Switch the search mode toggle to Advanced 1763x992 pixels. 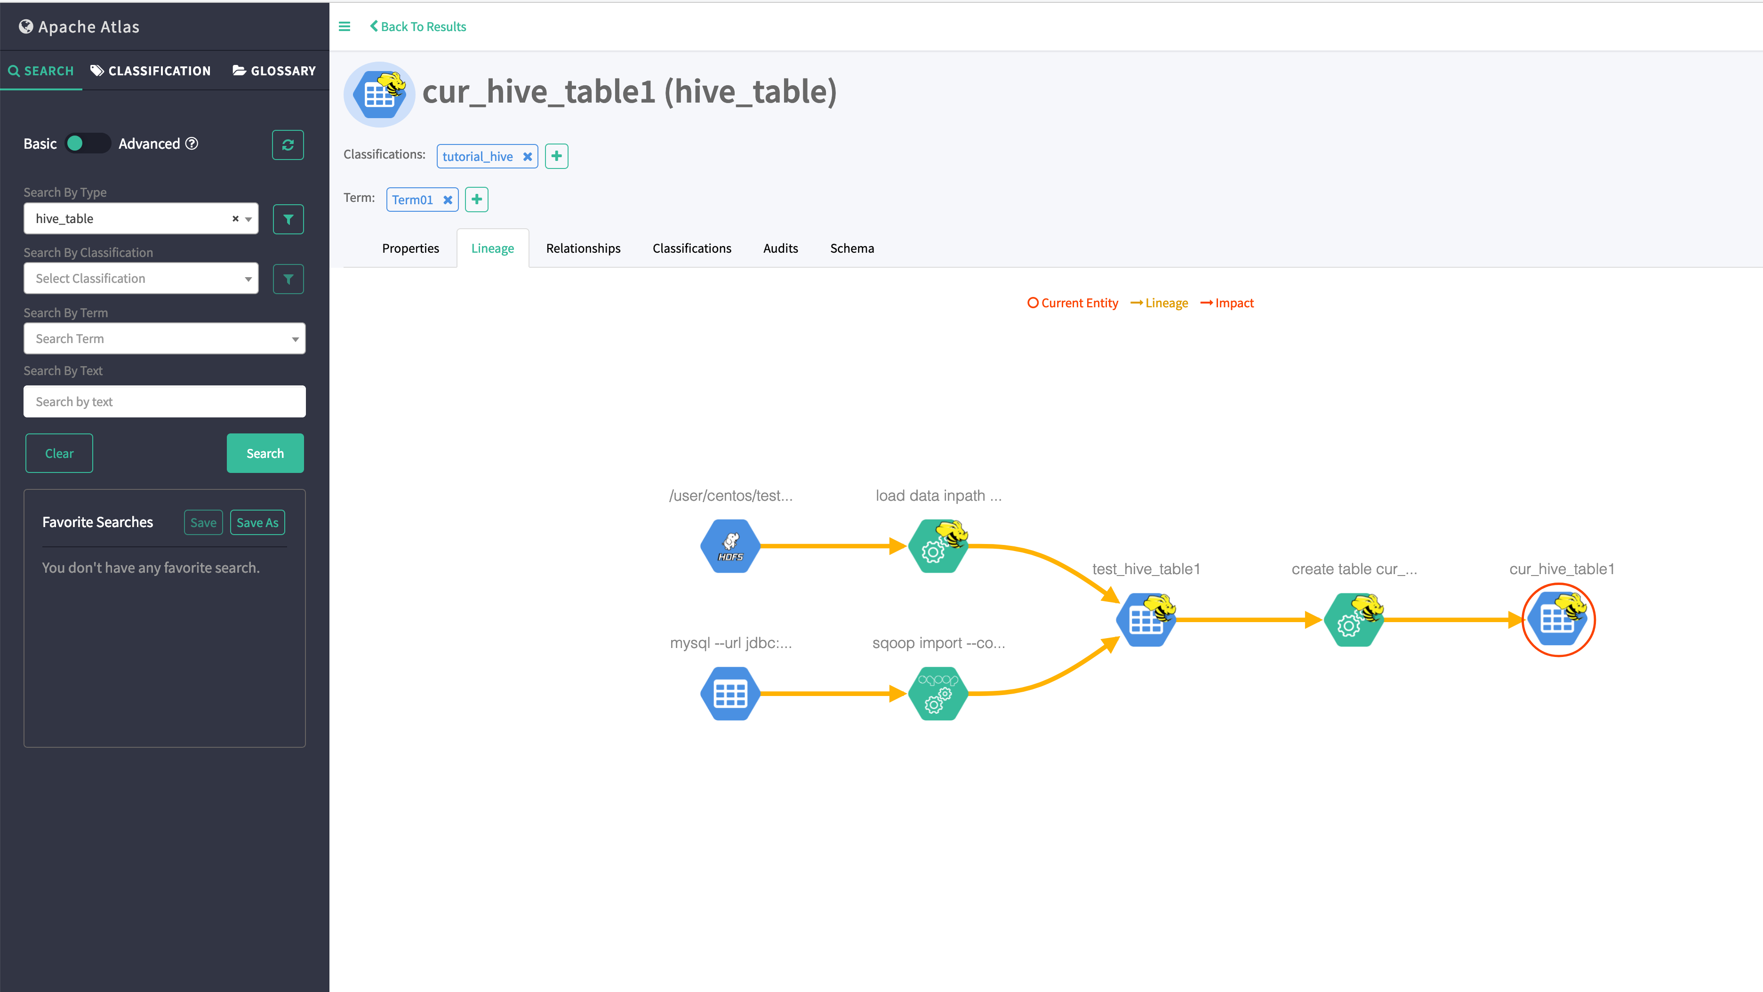(87, 144)
